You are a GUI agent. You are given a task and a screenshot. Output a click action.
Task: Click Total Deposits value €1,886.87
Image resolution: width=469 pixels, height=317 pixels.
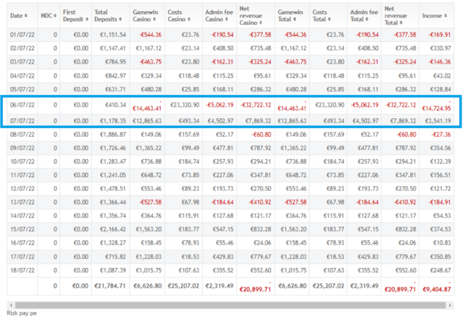113,135
